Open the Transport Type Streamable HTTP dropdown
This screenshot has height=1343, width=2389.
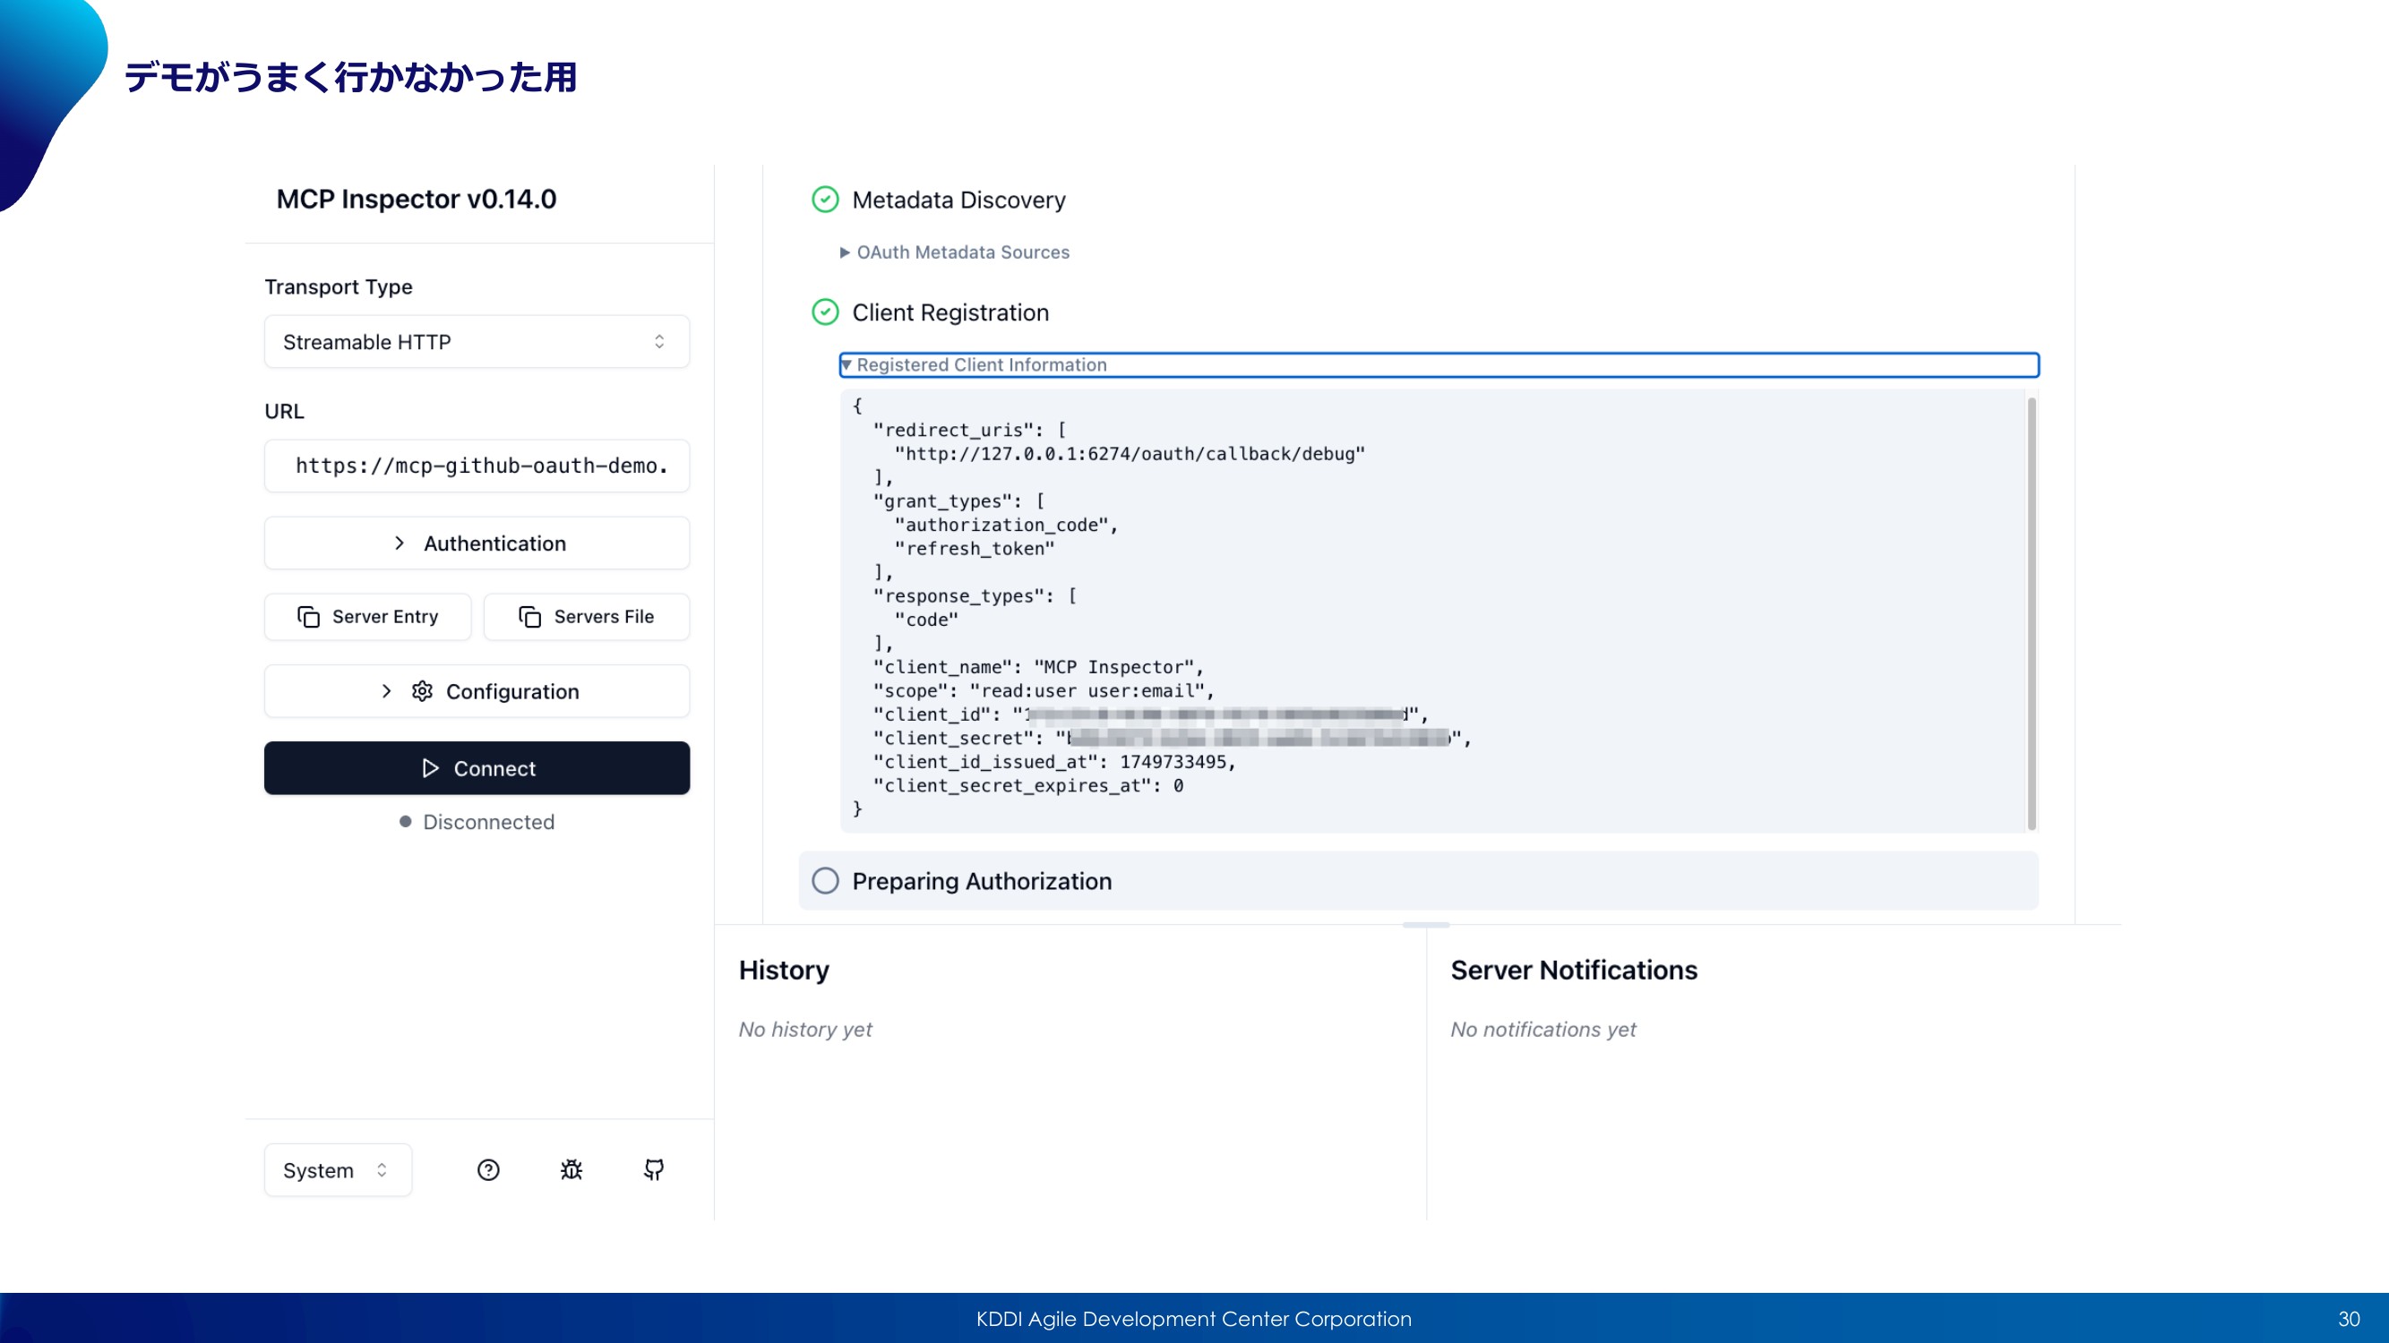pos(477,342)
